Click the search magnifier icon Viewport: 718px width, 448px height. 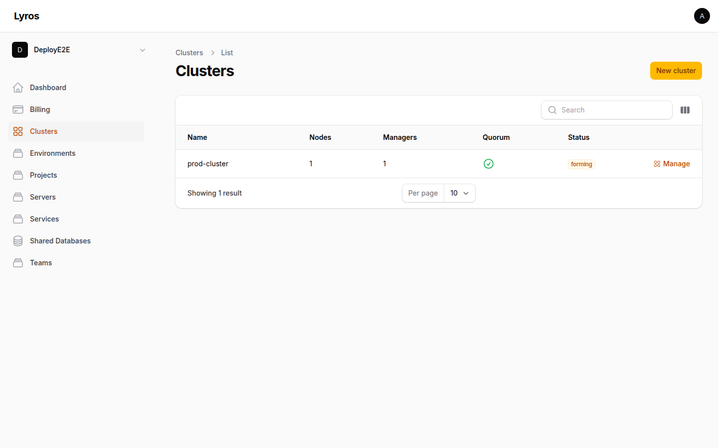click(x=552, y=110)
